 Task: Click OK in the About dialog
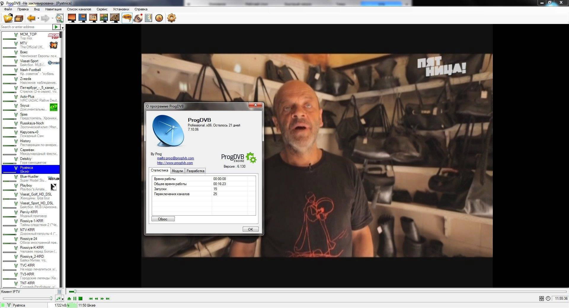250,229
